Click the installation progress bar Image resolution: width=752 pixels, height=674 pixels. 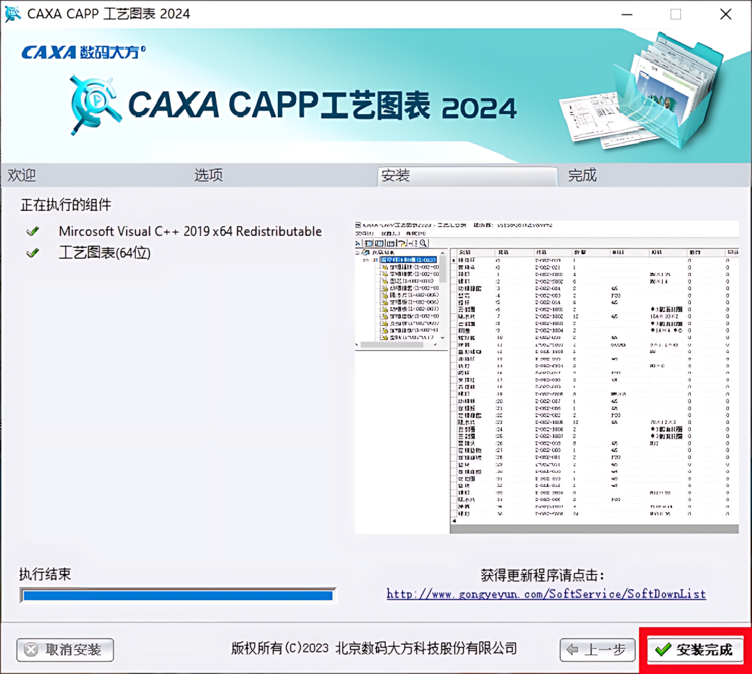click(178, 595)
